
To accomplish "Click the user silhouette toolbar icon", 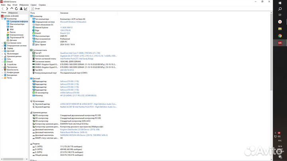I will 21,9.
